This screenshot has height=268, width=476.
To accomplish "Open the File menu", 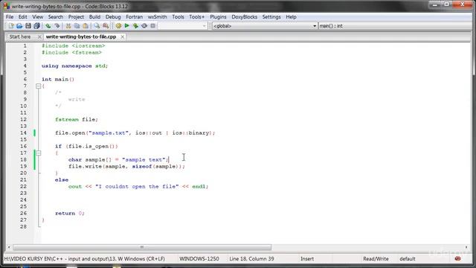I will [10, 16].
